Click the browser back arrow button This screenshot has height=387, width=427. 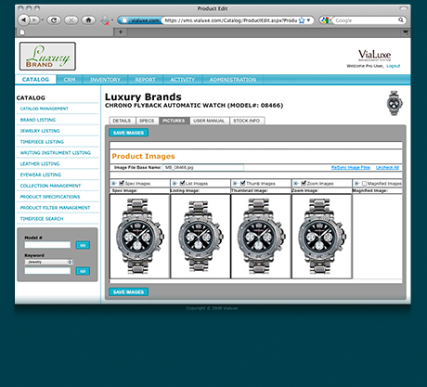[23, 20]
